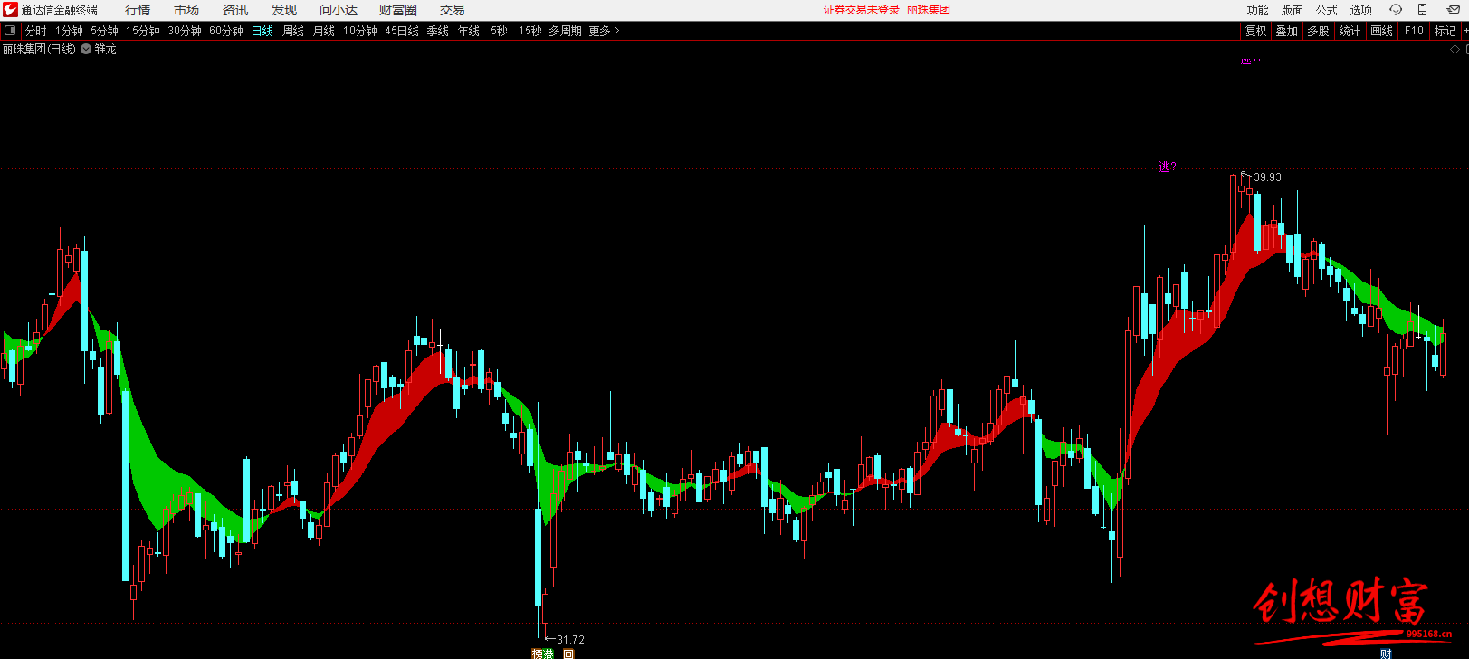Open the indicator dropdown beside 丽珠集团(日线)

tap(86, 50)
